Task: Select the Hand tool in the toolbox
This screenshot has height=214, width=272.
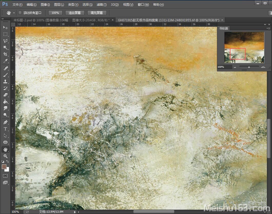Action: pyautogui.click(x=5, y=150)
